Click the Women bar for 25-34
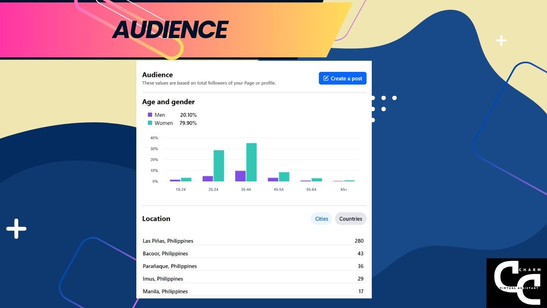 point(219,166)
